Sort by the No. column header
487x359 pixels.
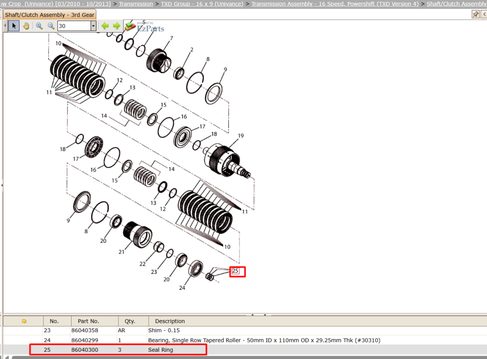click(x=54, y=321)
